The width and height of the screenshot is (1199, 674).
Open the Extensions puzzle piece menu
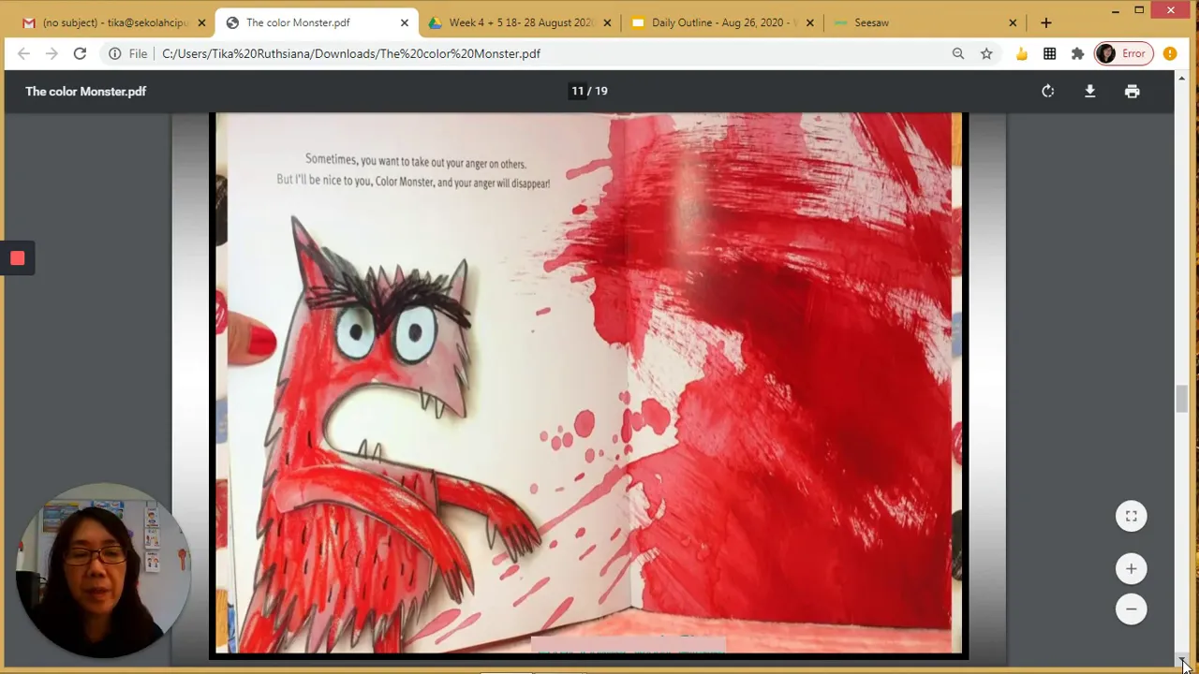pos(1077,53)
